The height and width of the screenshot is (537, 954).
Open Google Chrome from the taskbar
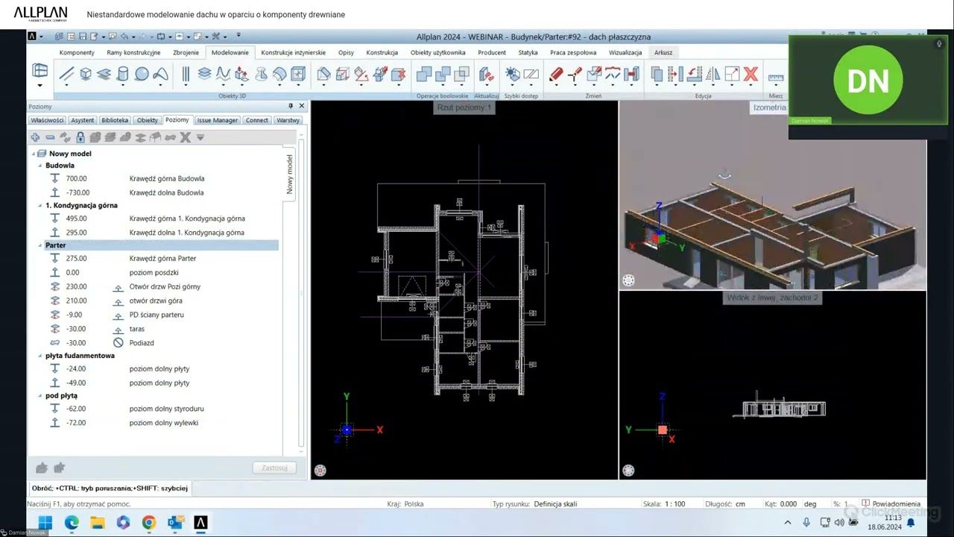(x=149, y=523)
